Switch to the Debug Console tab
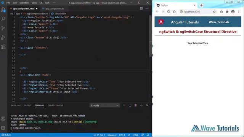 55,105
